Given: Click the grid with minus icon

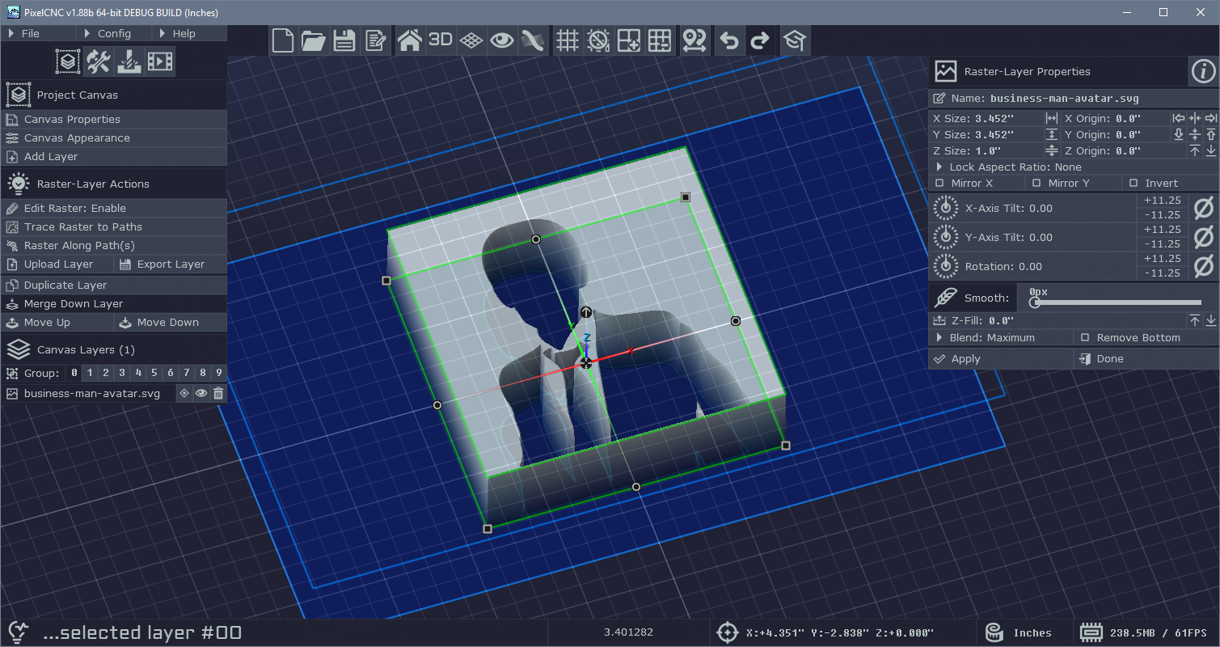Looking at the screenshot, I should (x=660, y=40).
